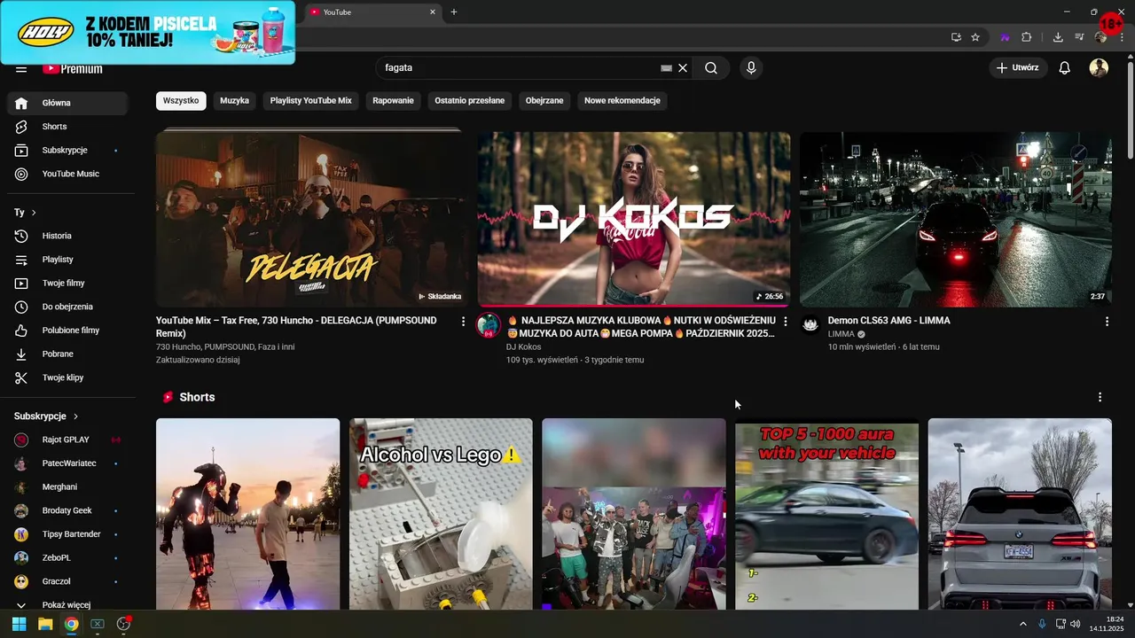The image size is (1135, 638).
Task: Open Rajot GPLAY channel
Action: 67,440
